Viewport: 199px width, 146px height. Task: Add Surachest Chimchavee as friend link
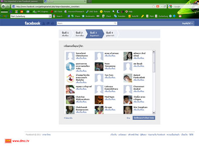[81, 58]
